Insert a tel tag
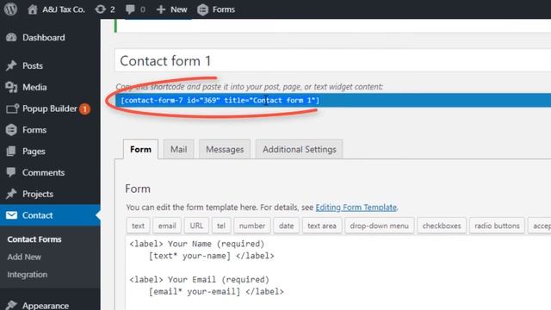551x310 pixels. point(221,226)
